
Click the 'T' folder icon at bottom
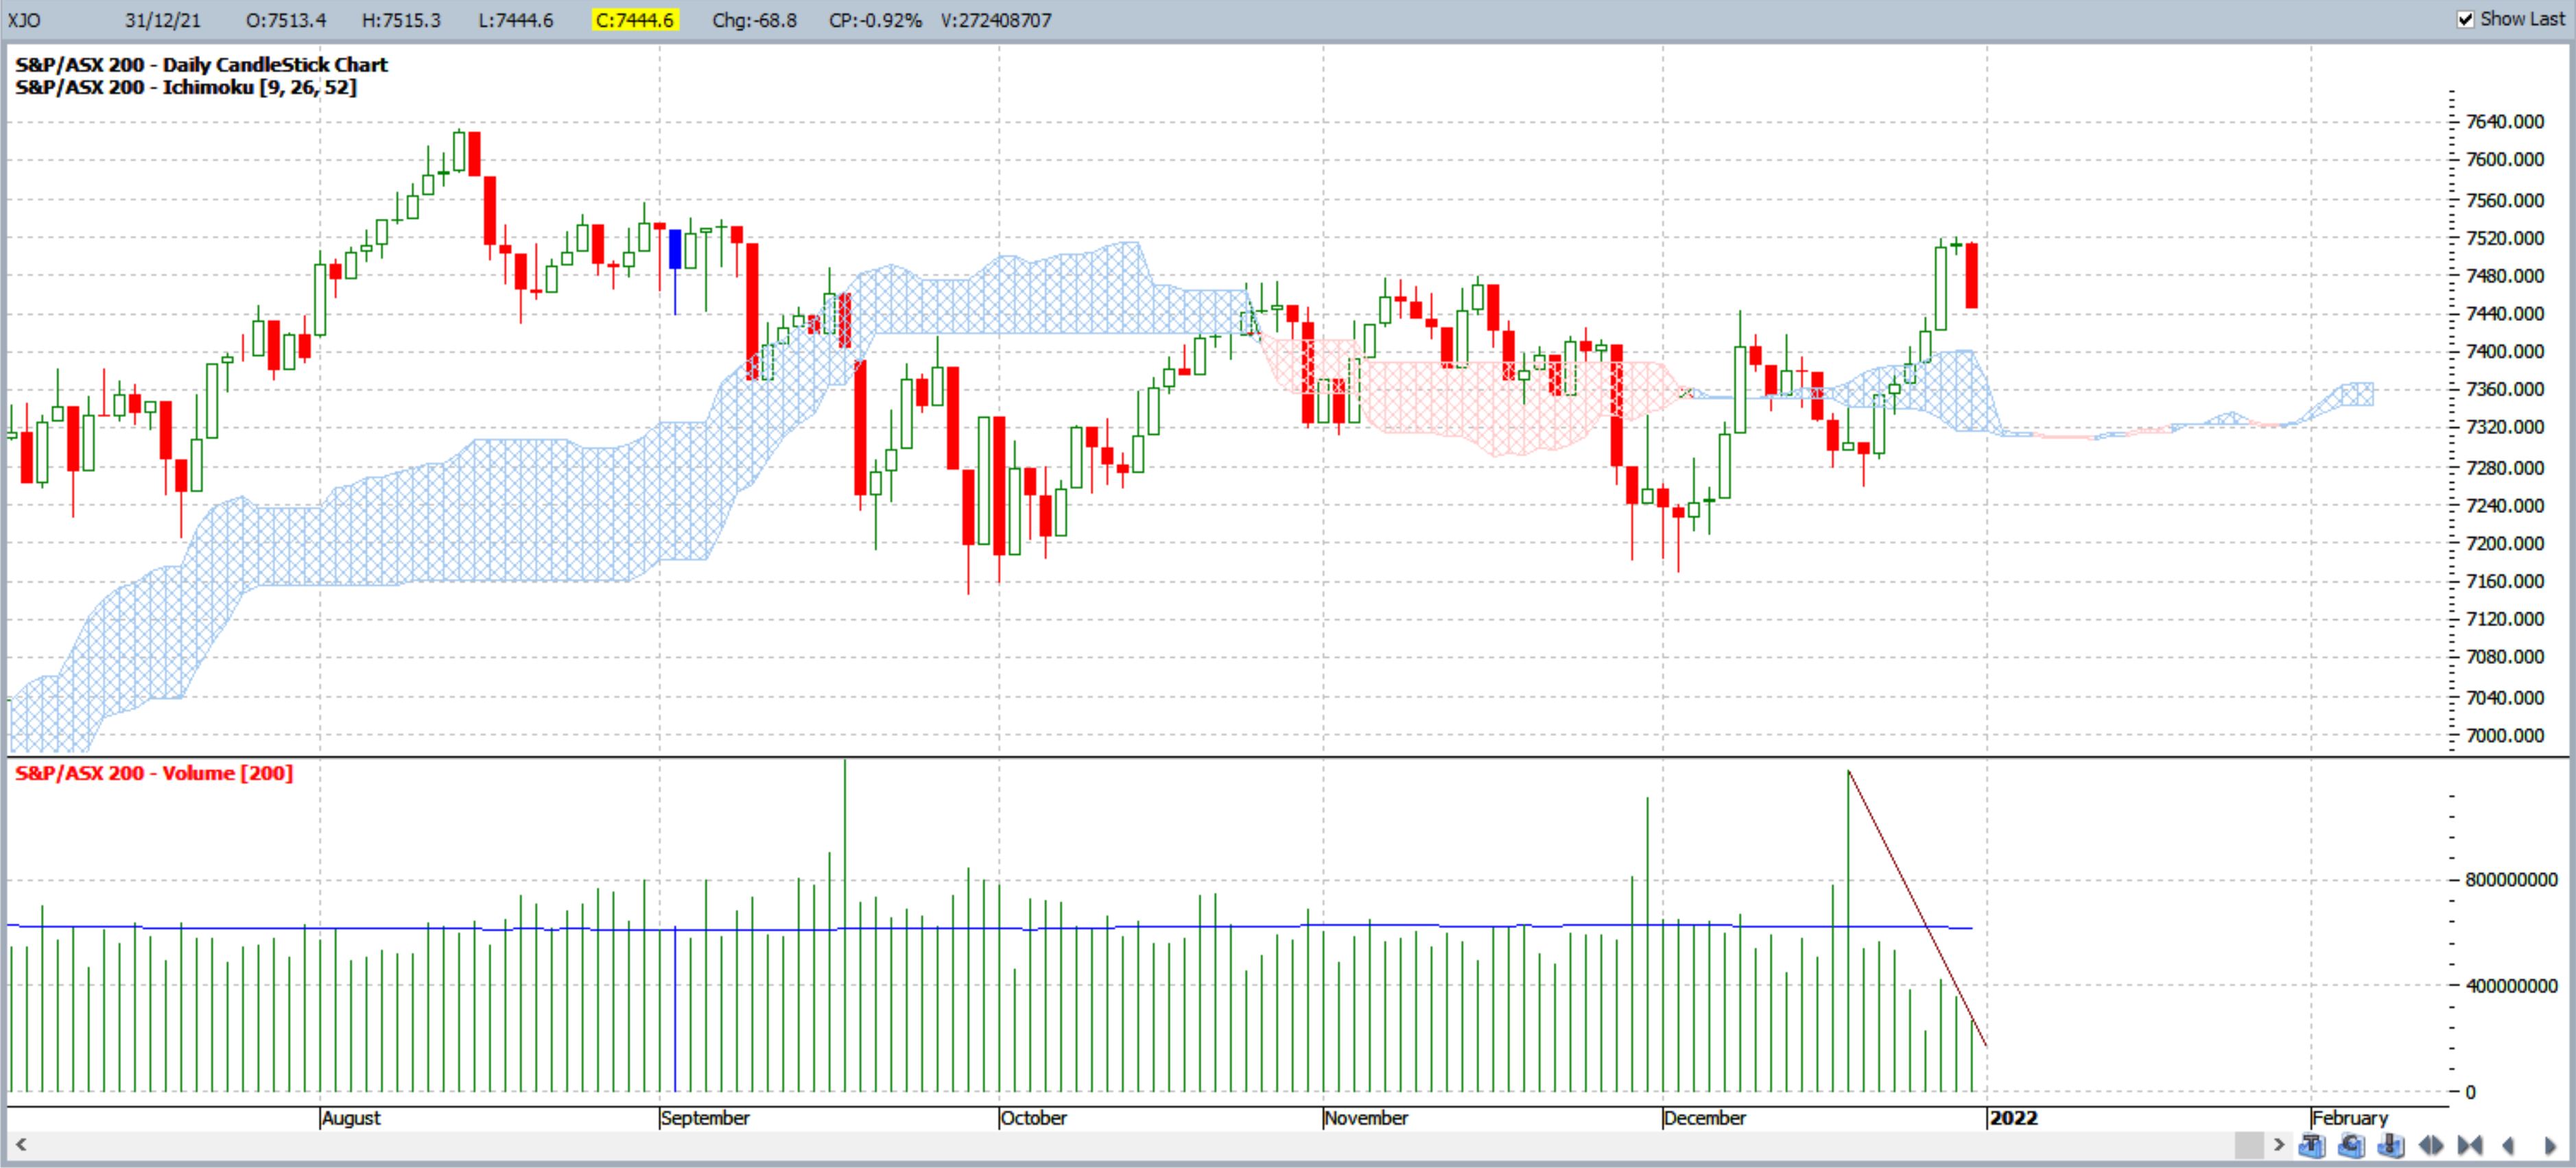pos(2312,1145)
